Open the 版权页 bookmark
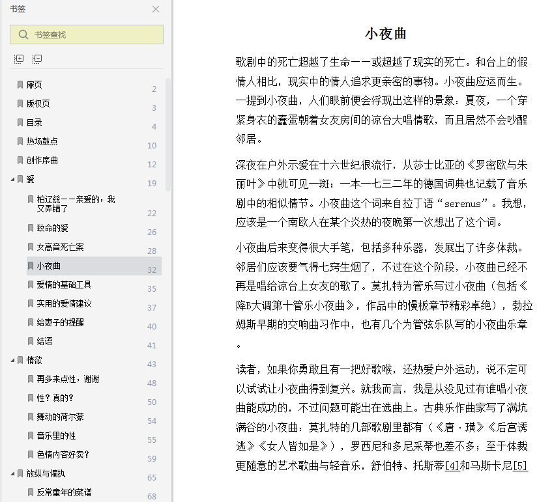This screenshot has height=502, width=552. tap(38, 104)
